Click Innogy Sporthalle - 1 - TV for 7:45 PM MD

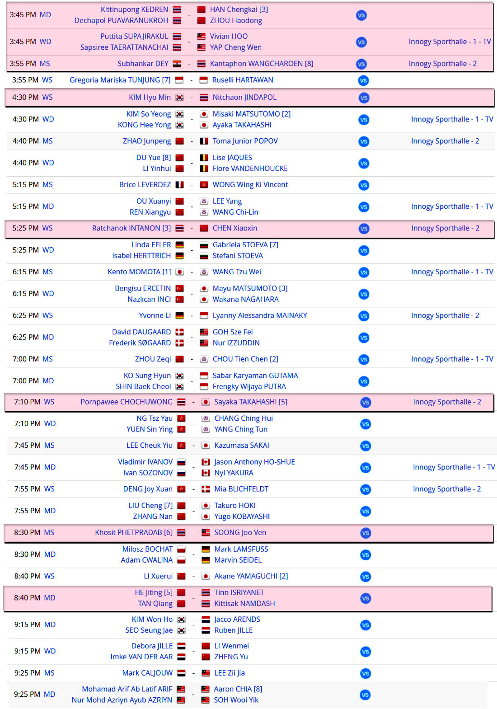click(x=454, y=467)
